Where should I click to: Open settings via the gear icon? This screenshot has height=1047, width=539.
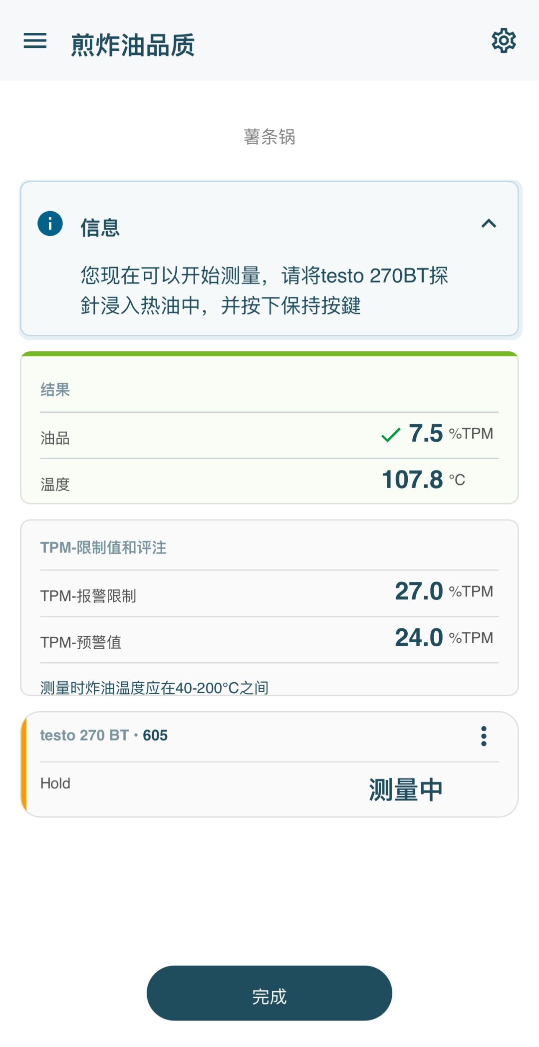pos(504,41)
